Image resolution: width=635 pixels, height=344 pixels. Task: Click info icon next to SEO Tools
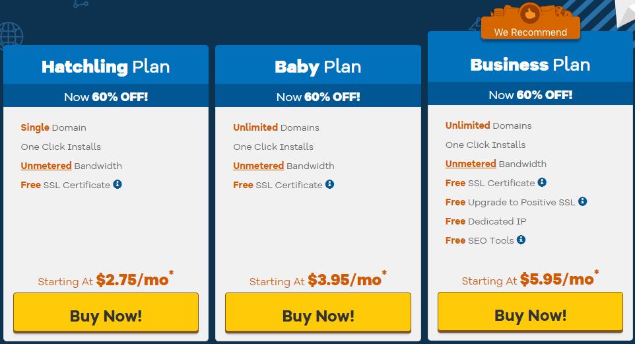[x=521, y=240]
